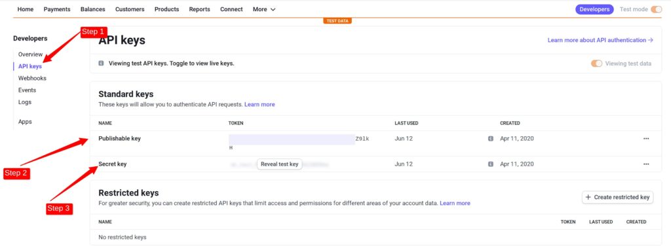Viewport: 671px width, 252px height.
Task: Click Learn more link under Standard keys
Action: pyautogui.click(x=259, y=104)
